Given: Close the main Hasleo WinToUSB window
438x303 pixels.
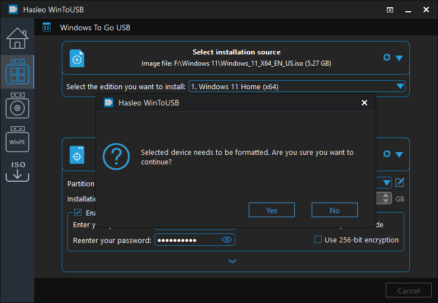Looking at the screenshot, I should (426, 10).
